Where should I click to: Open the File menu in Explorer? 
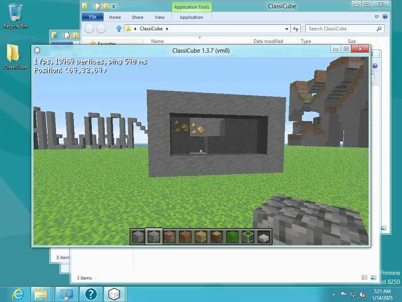(x=93, y=17)
